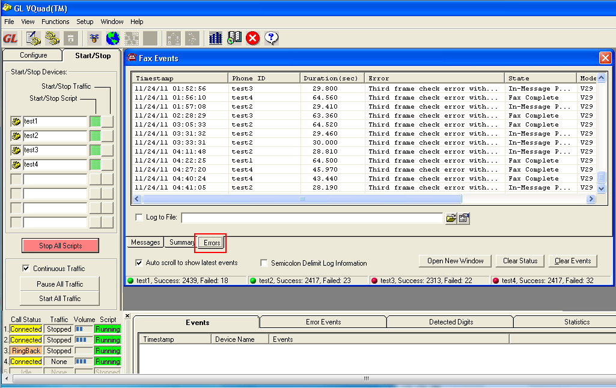Switch to the Detected Digits tab

click(451, 322)
